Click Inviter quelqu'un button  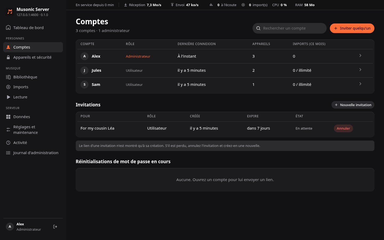pyautogui.click(x=352, y=28)
